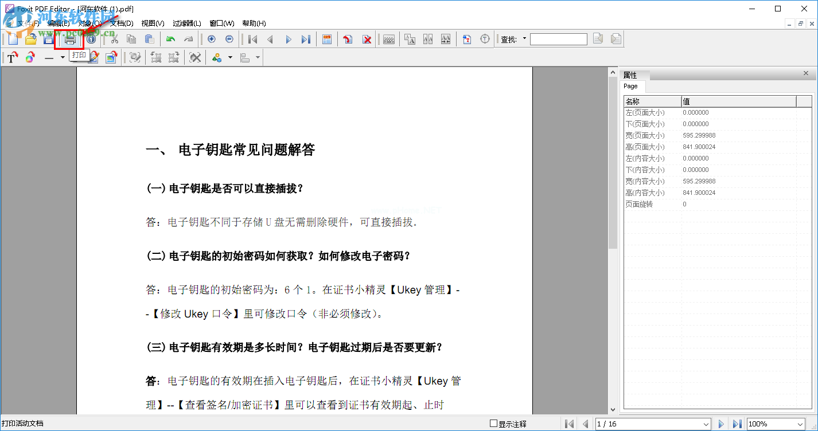Create a new document with the blank page icon
The height and width of the screenshot is (431, 818).
click(13, 39)
